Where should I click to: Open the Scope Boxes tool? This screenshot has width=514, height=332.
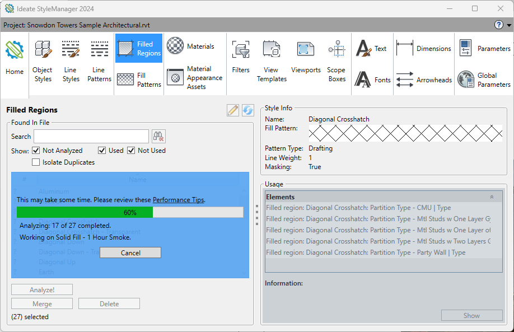(x=337, y=62)
